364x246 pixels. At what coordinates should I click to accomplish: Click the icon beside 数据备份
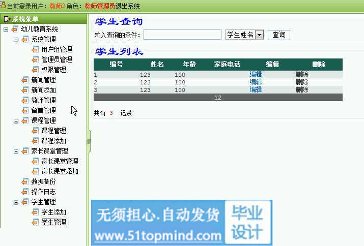click(x=25, y=182)
